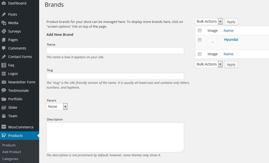269x163 pixels.
Task: Click into the Description text area
Action: click(x=115, y=137)
